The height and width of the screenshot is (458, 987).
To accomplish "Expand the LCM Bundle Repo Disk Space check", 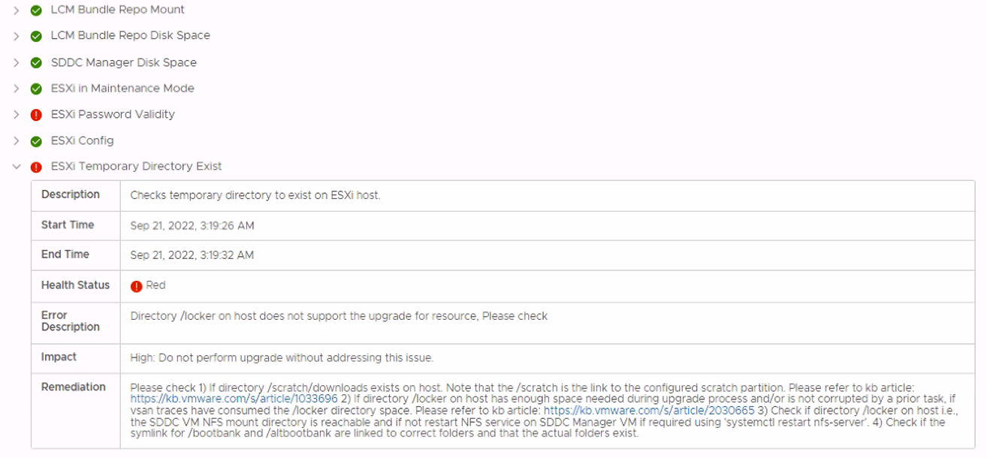I will point(17,36).
